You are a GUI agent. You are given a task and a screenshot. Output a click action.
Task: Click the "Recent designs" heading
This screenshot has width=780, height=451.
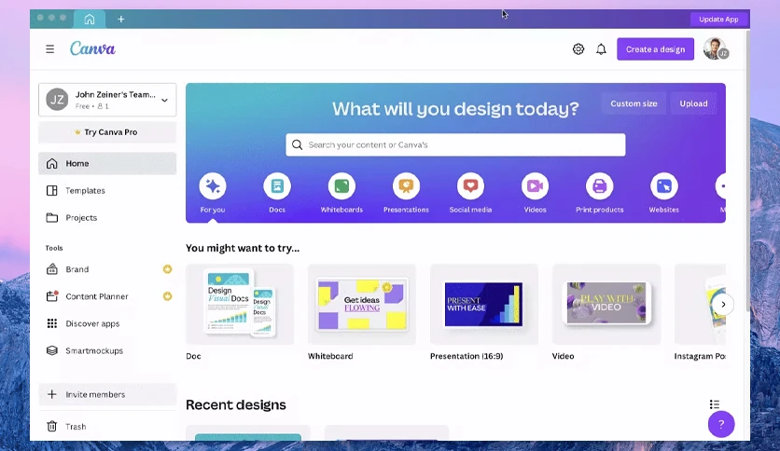pos(236,404)
